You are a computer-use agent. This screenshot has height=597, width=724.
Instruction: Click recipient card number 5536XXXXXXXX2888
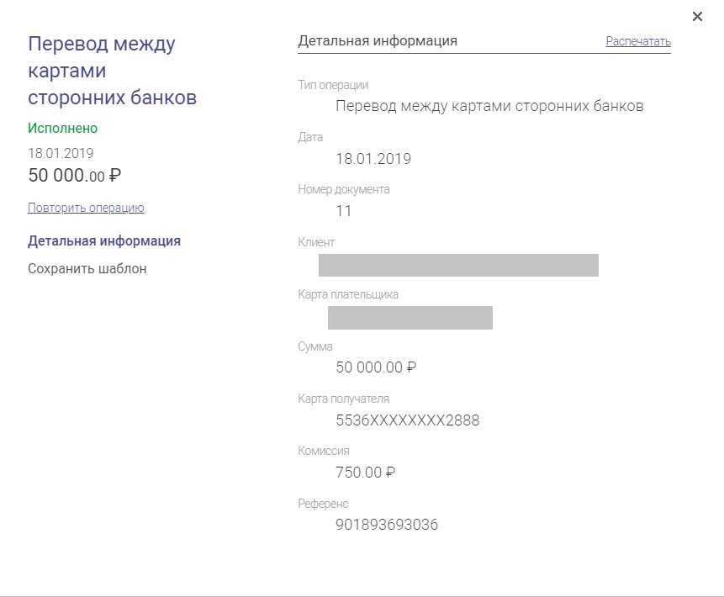(407, 420)
